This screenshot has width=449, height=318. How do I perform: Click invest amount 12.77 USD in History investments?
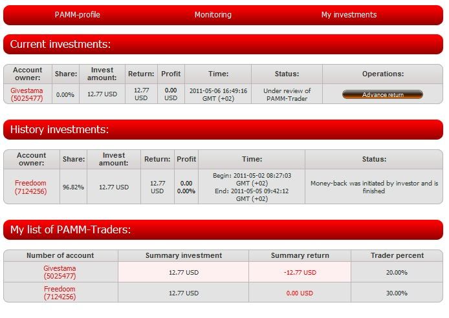pos(114,187)
